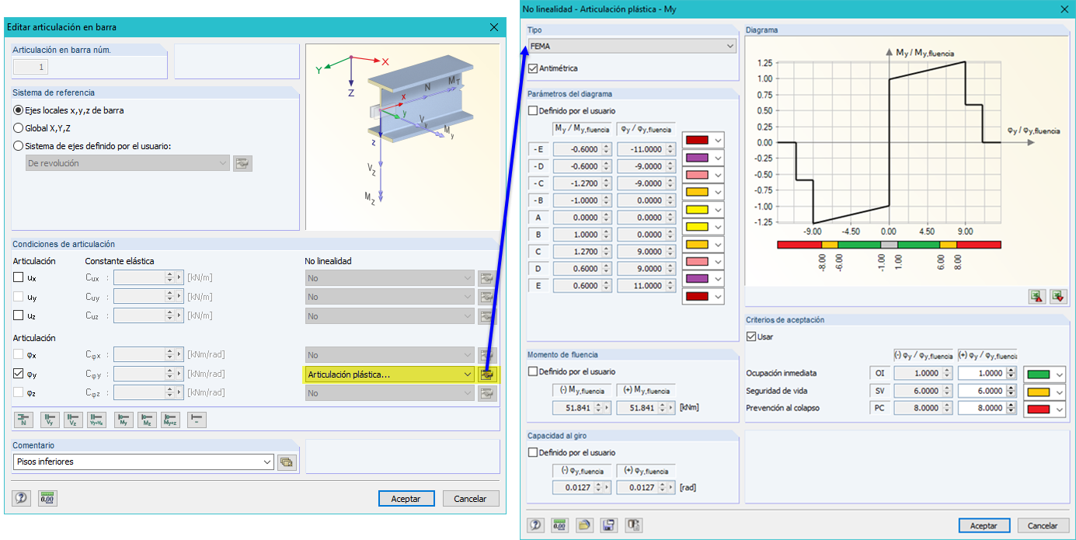Enable the uz articulation checkbox
The image size is (1076, 540).
[x=19, y=315]
